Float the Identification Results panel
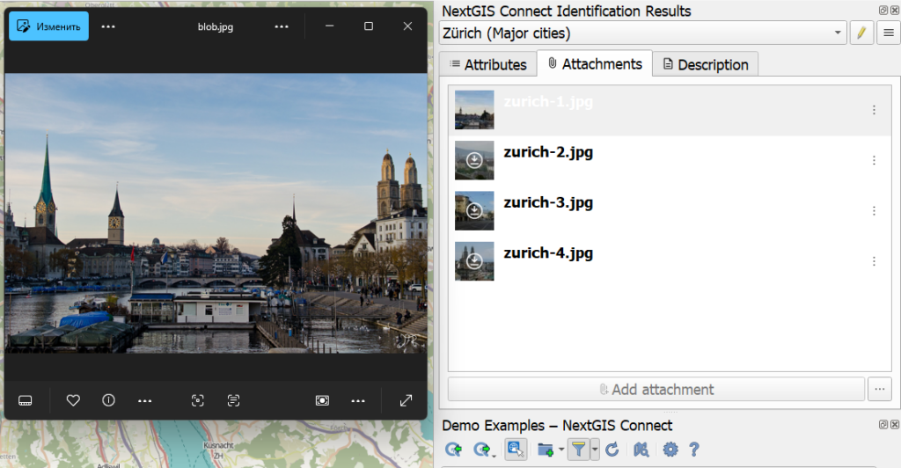This screenshot has width=901, height=468. click(883, 11)
